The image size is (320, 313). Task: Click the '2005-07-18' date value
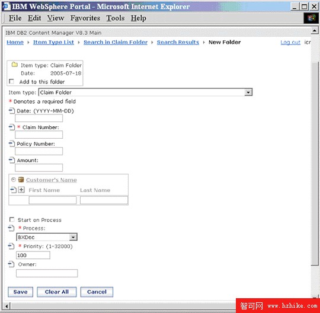click(x=66, y=74)
